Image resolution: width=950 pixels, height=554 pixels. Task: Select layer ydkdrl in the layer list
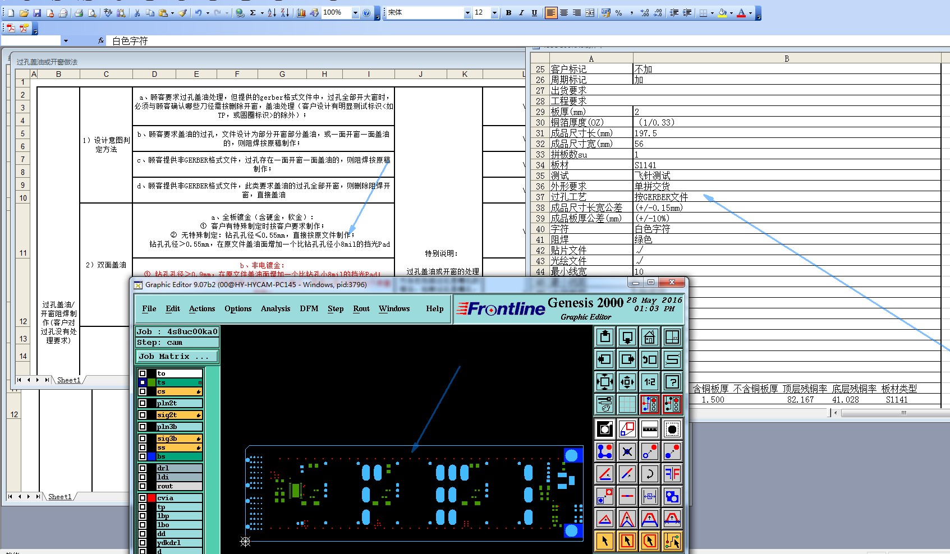point(180,543)
